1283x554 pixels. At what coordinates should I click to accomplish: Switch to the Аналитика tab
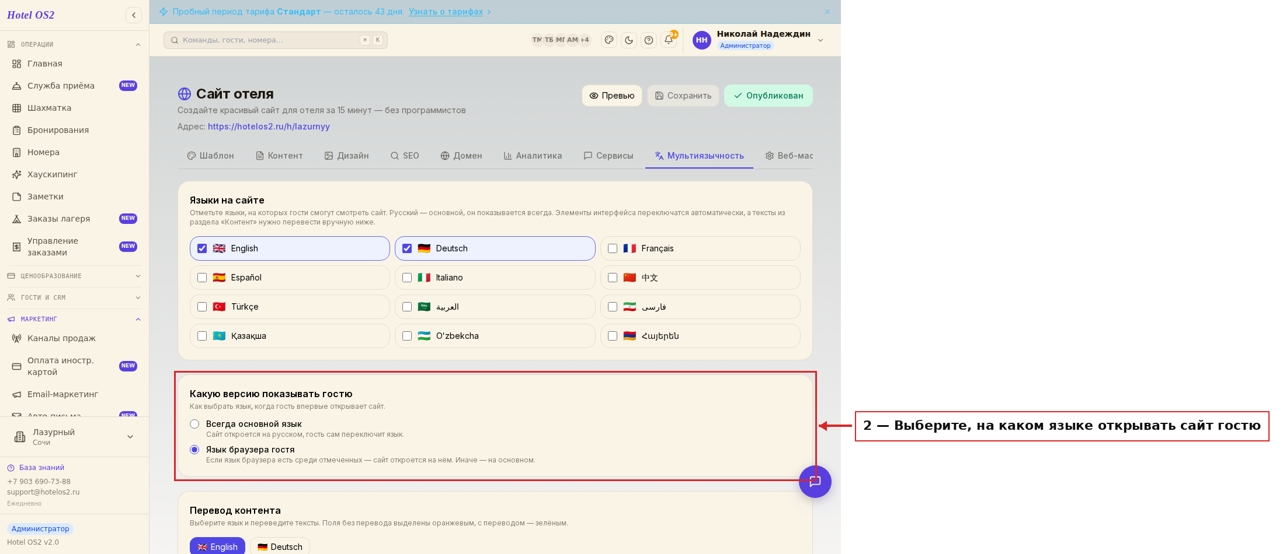click(x=533, y=156)
